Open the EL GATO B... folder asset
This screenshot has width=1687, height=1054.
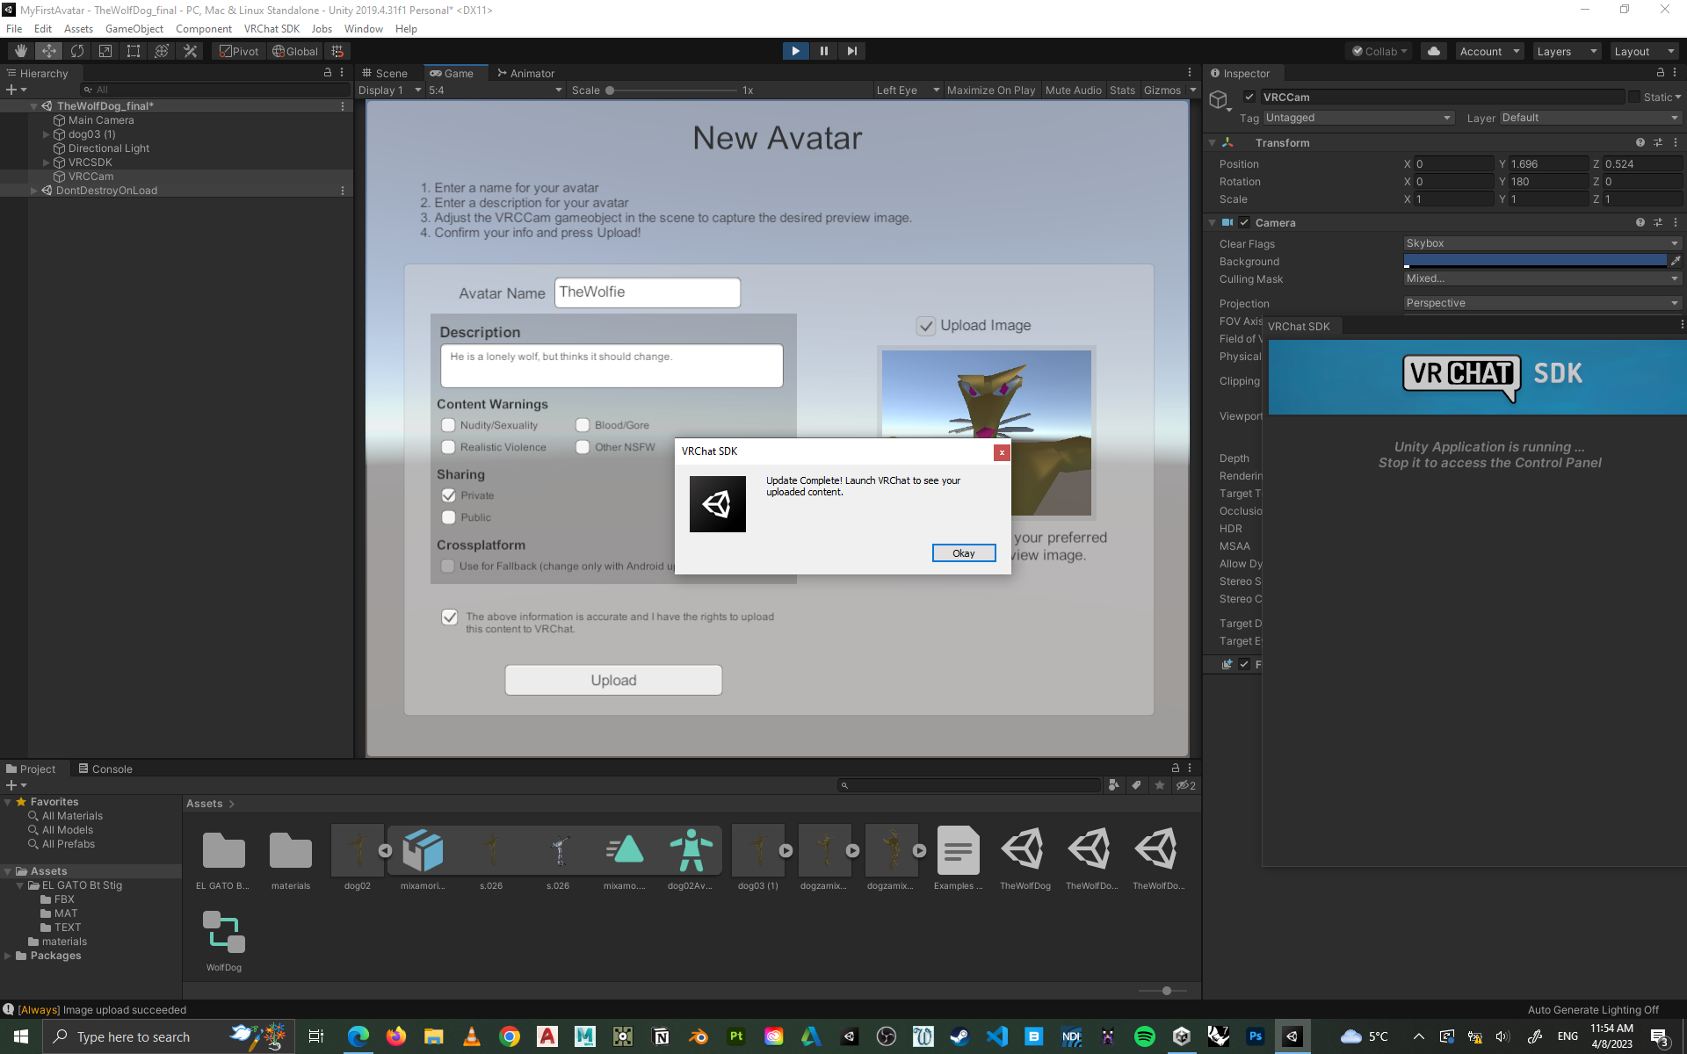coord(222,858)
